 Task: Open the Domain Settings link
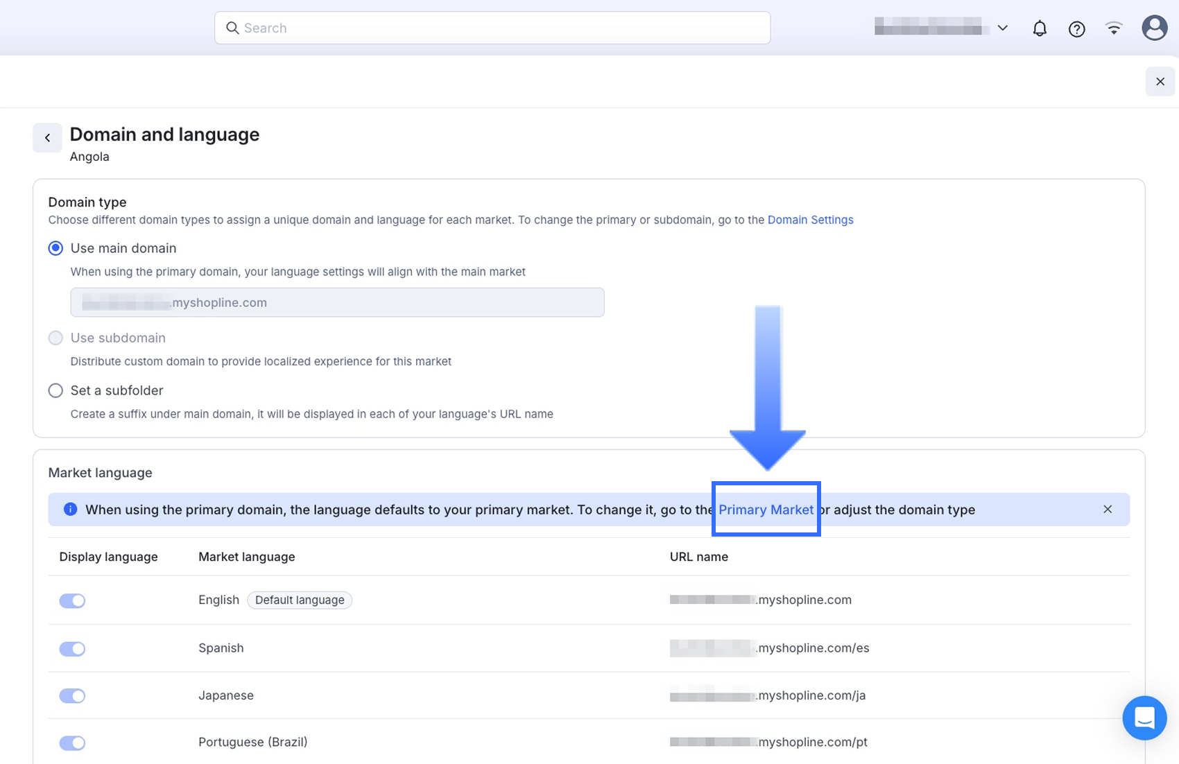click(x=810, y=220)
